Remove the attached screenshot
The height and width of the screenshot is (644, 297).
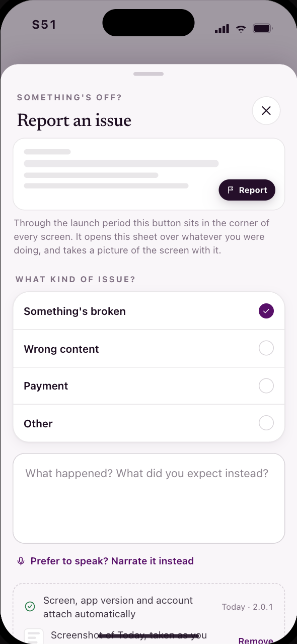click(x=256, y=640)
